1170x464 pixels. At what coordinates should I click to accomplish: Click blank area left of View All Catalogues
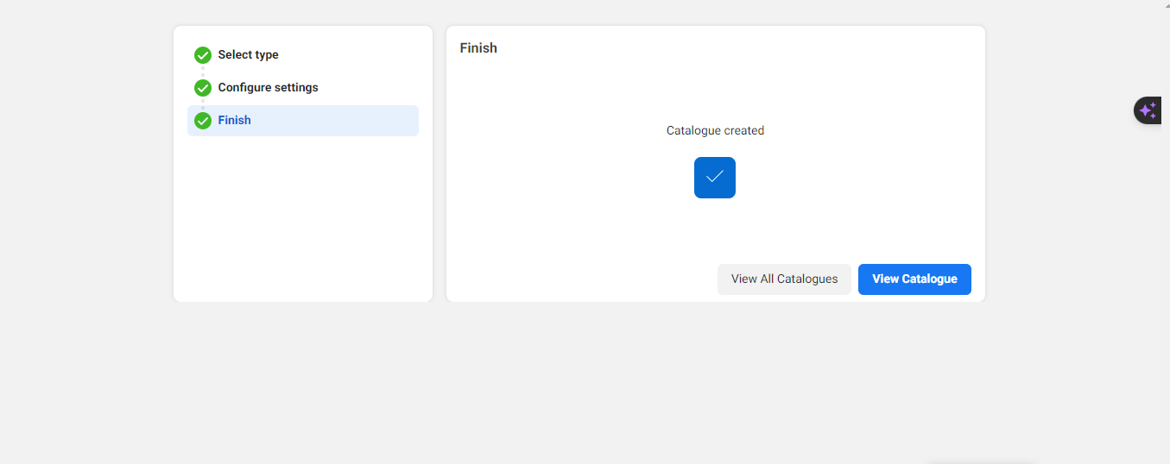tap(587, 279)
